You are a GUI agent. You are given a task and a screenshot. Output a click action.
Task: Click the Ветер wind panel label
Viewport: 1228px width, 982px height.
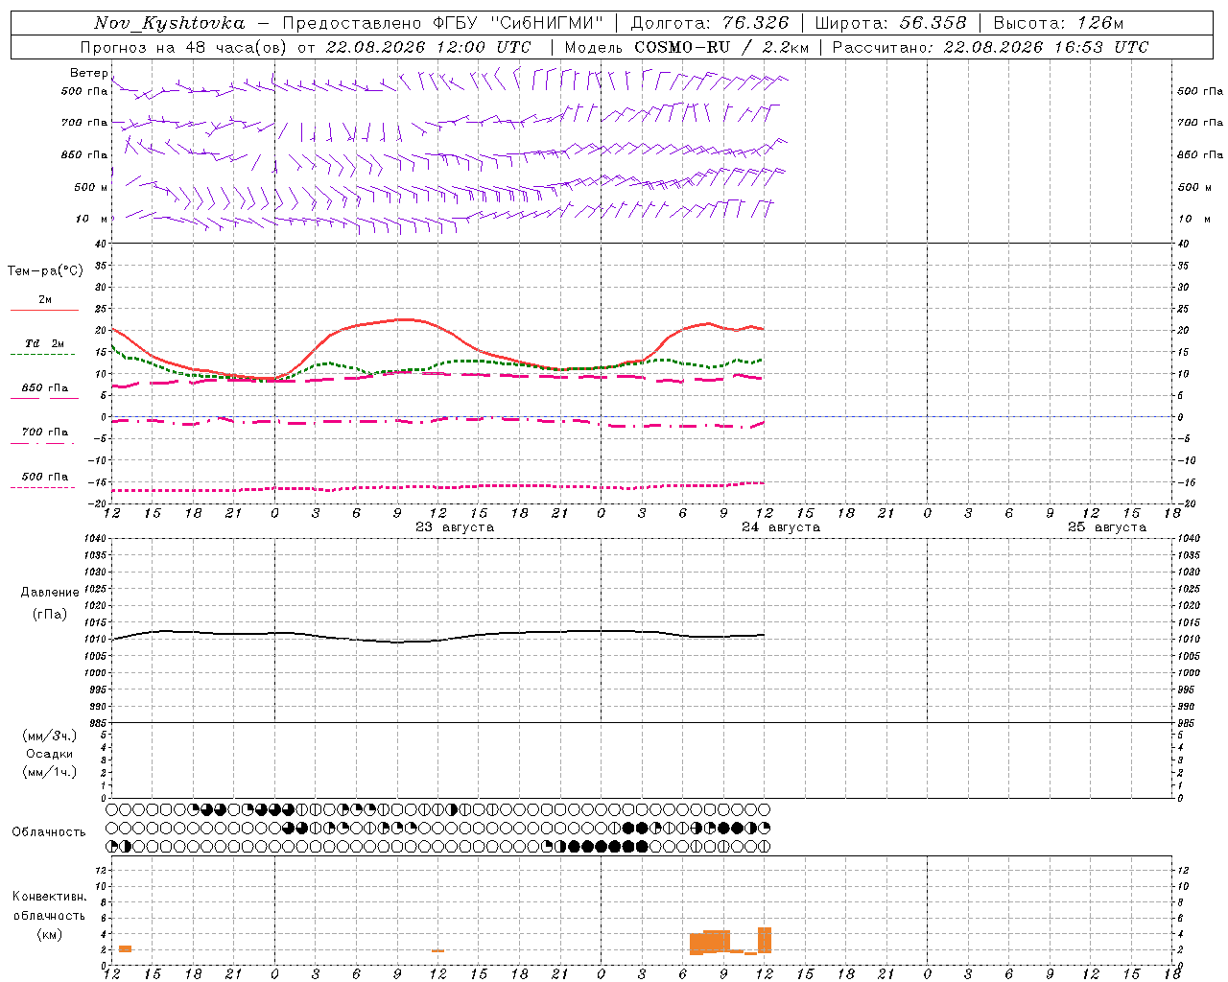click(88, 73)
